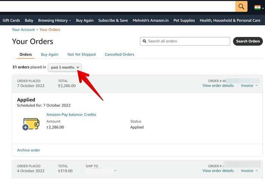Switch to the Buy Again tab
This screenshot has height=180, width=265.
[x=50, y=54]
